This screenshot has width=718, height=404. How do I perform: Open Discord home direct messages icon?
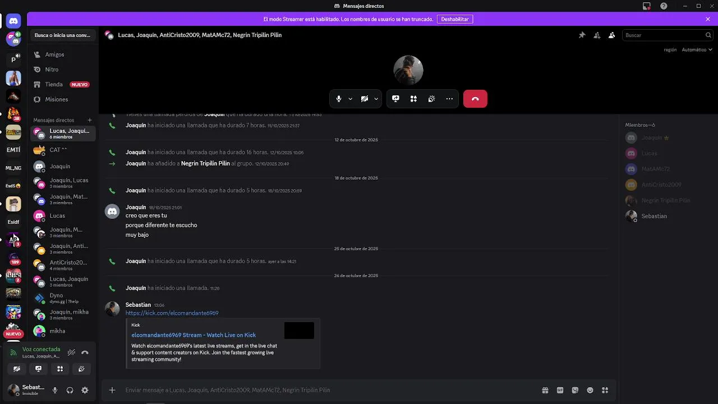tap(13, 21)
